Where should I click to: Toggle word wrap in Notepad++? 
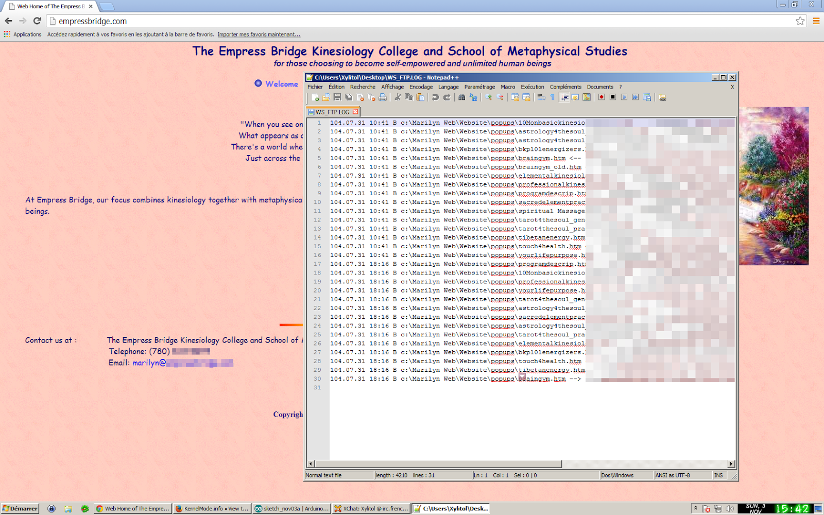click(541, 97)
